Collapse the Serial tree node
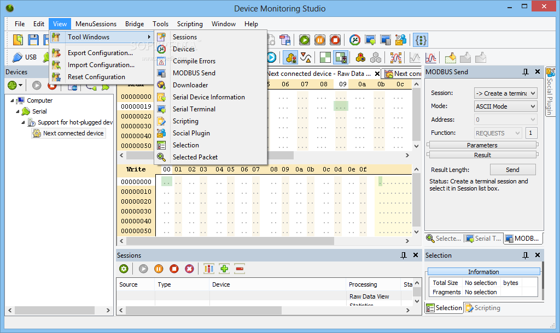This screenshot has width=560, height=333. coord(17,111)
